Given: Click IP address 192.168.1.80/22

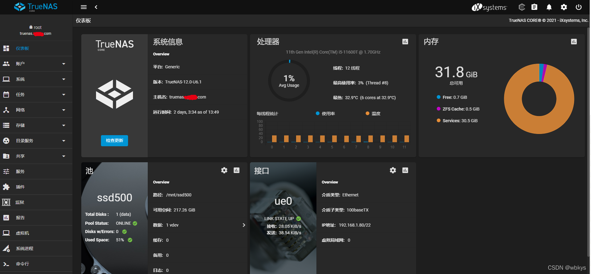Looking at the screenshot, I should (x=355, y=225).
